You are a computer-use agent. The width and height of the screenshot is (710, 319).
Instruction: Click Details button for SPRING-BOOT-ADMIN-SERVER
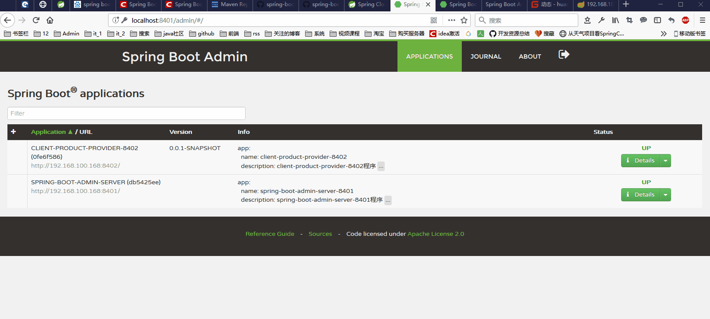pyautogui.click(x=640, y=195)
